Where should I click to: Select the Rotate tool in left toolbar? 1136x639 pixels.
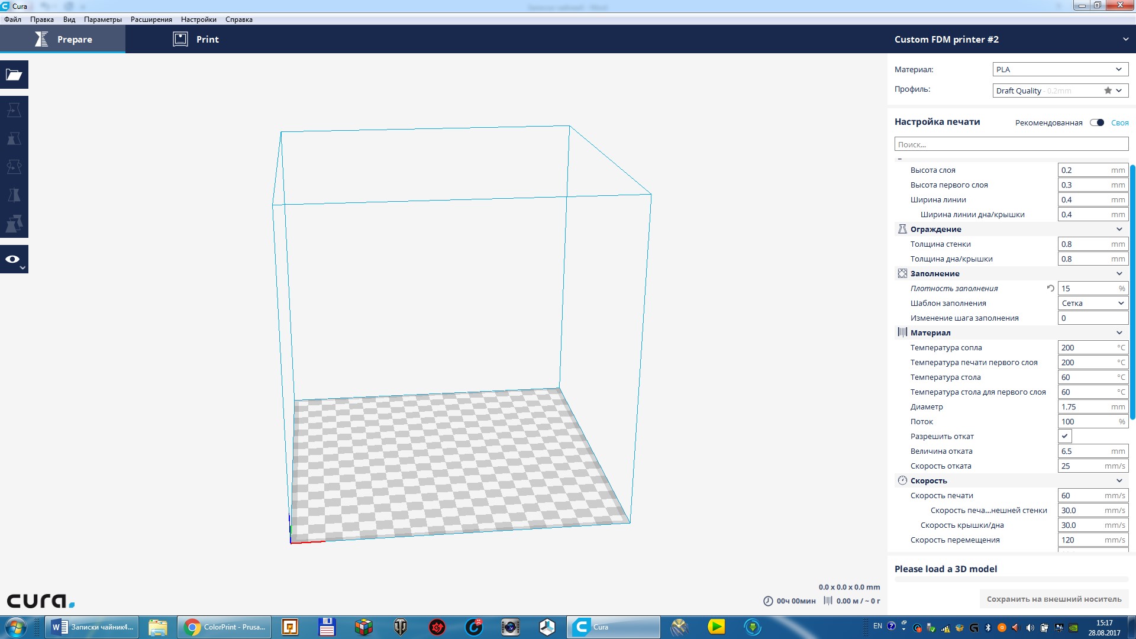click(14, 167)
